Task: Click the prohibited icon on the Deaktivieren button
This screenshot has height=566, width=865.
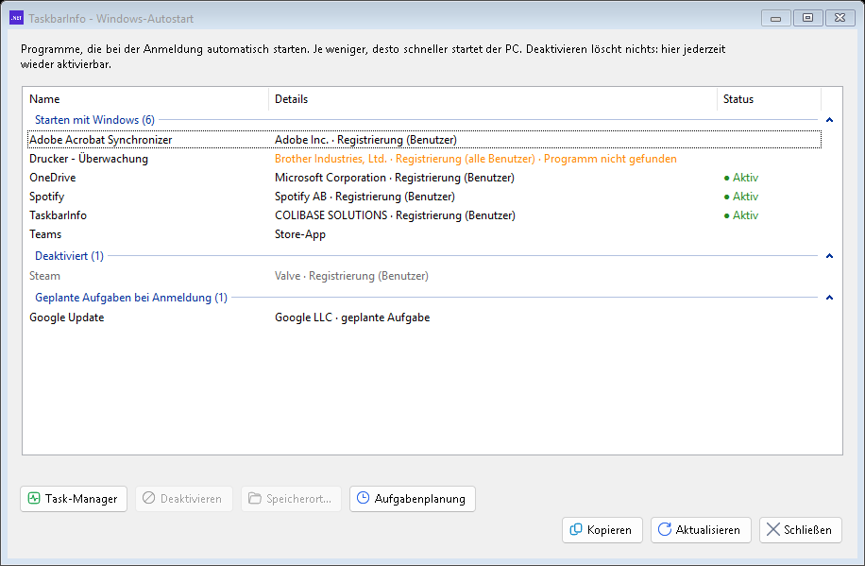Action: coord(149,498)
